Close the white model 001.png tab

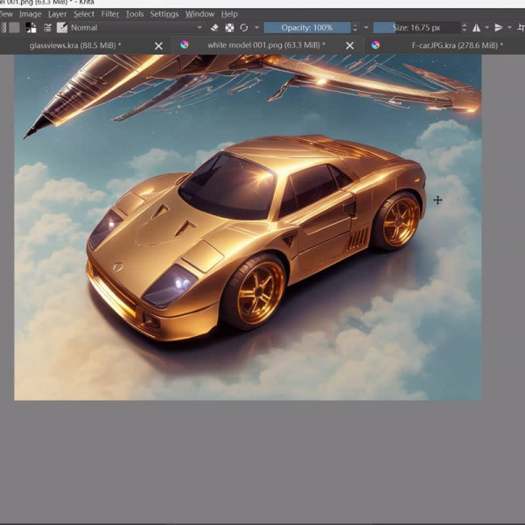coord(350,45)
